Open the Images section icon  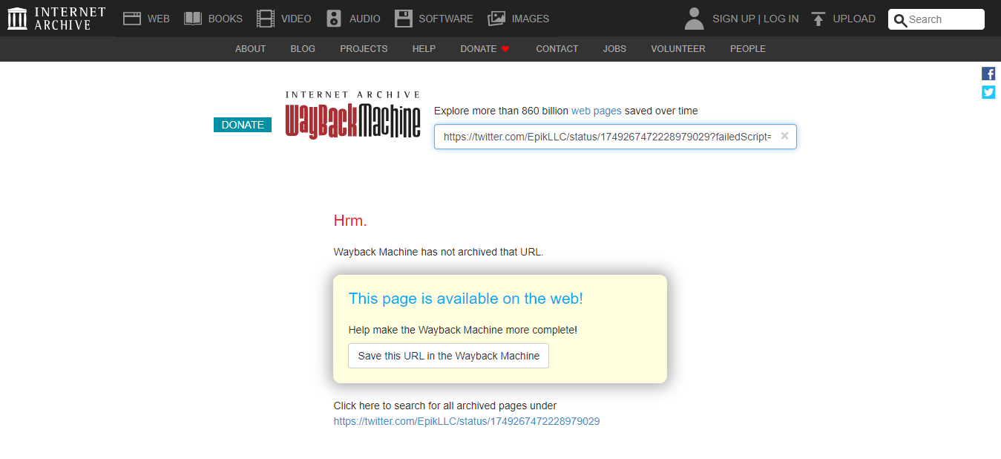496,19
